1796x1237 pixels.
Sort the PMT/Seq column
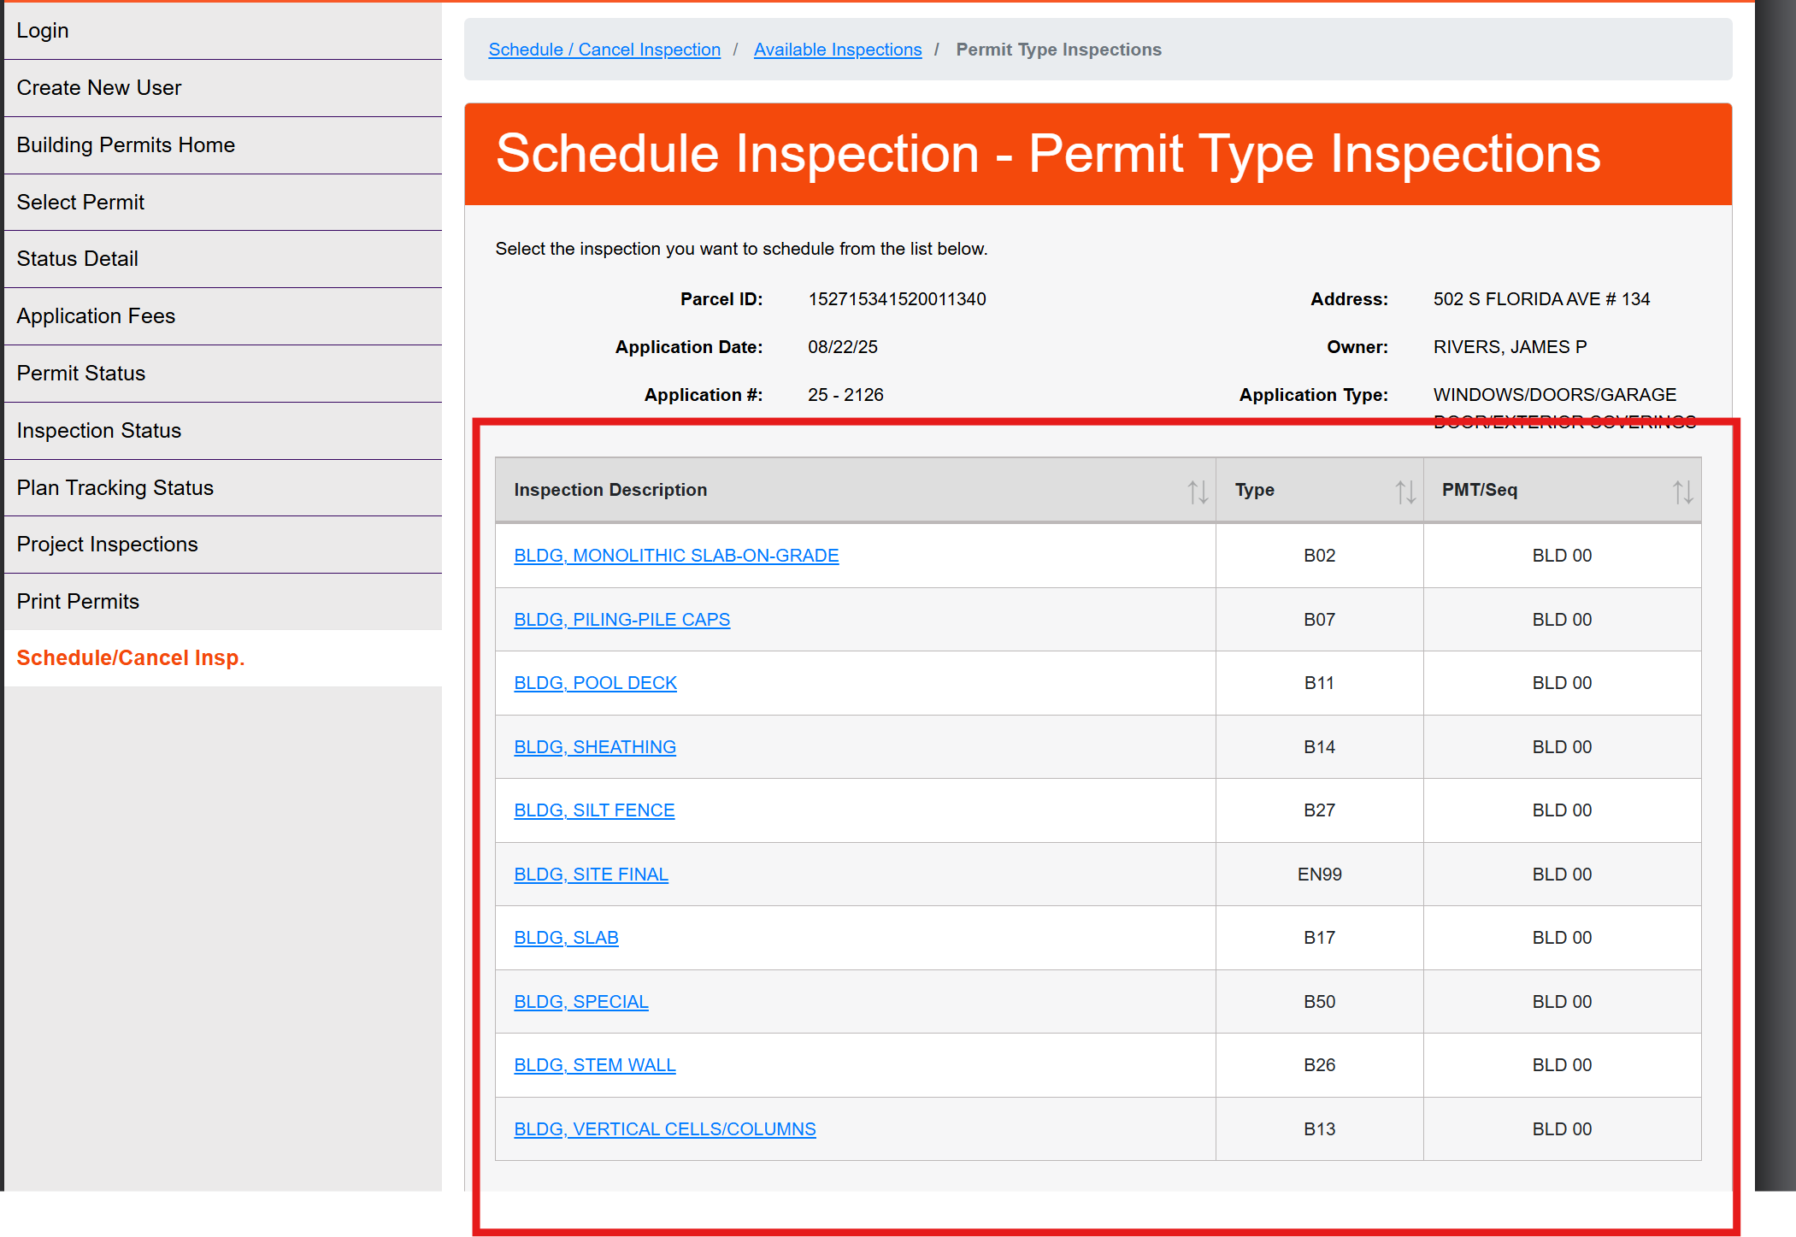point(1681,490)
